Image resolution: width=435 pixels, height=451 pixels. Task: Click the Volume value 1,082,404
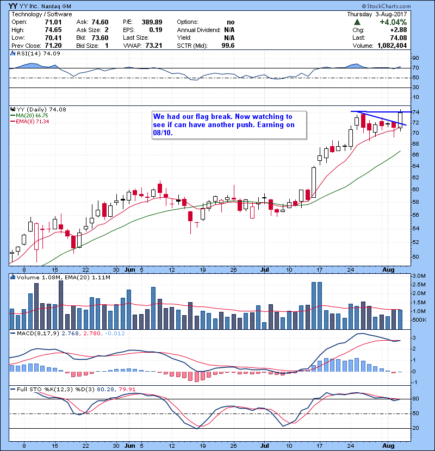coord(392,46)
